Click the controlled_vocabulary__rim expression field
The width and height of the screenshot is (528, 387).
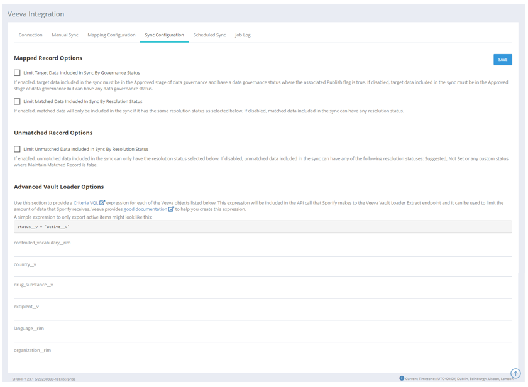coord(263,251)
